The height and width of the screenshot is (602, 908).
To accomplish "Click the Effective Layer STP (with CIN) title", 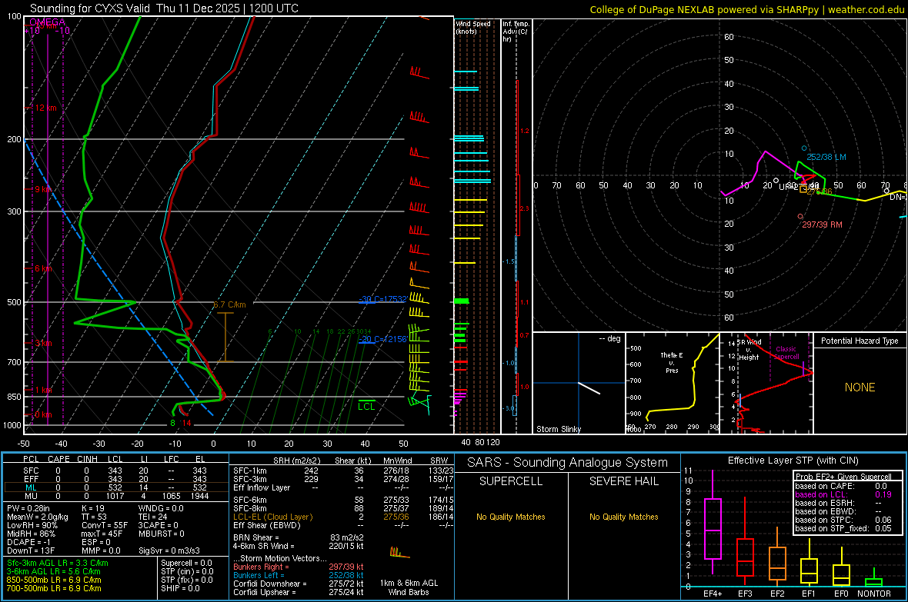I will click(x=793, y=461).
